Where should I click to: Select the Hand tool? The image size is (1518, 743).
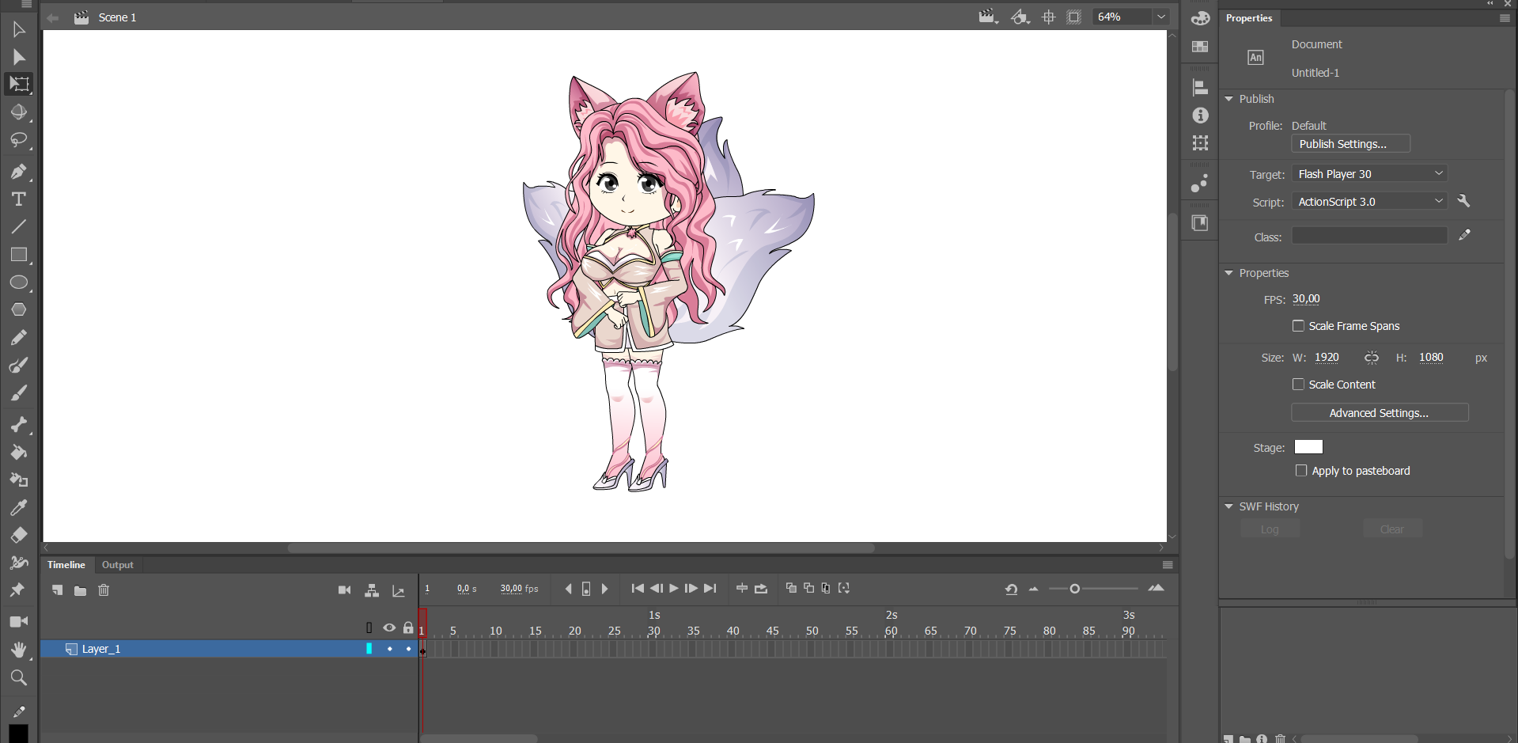(x=19, y=650)
